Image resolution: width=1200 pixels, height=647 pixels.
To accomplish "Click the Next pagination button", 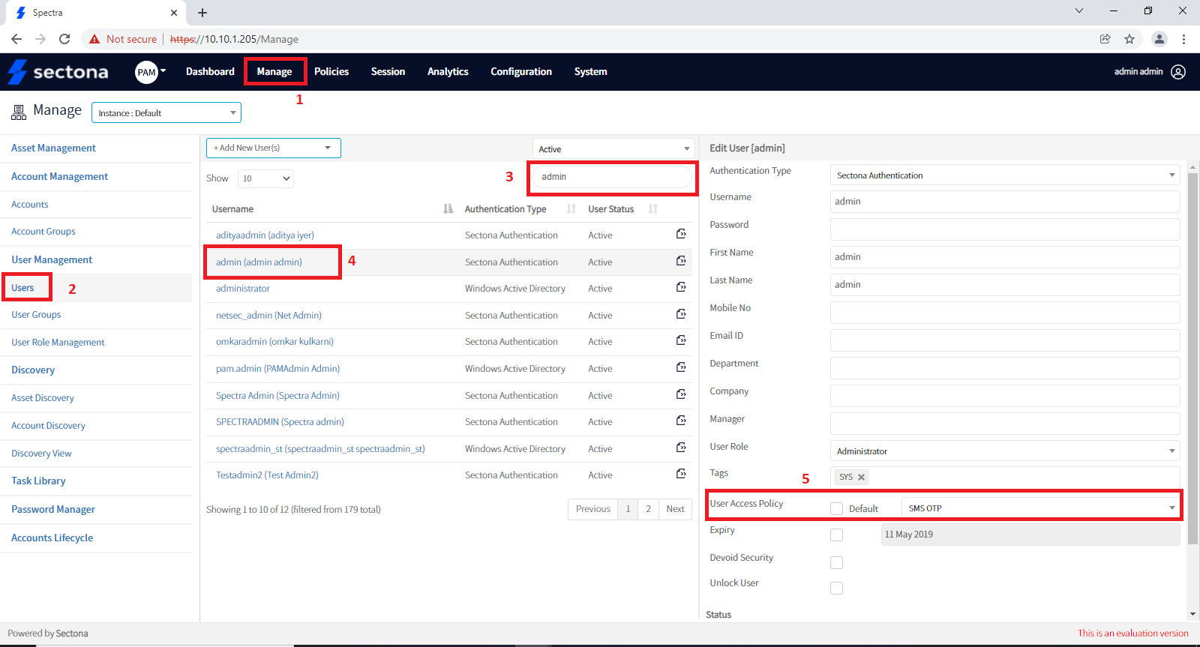I will tap(675, 509).
